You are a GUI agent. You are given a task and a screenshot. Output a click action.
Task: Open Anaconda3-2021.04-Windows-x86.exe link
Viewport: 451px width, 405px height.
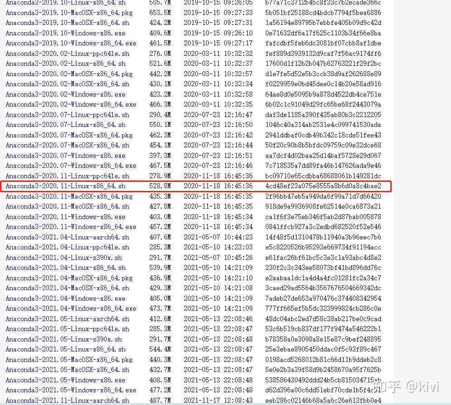(66, 298)
